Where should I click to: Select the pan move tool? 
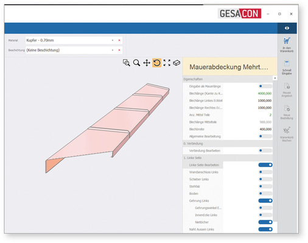147,63
